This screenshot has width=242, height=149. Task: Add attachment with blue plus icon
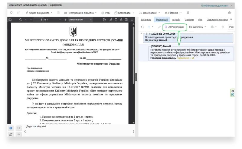pyautogui.click(x=11, y=128)
